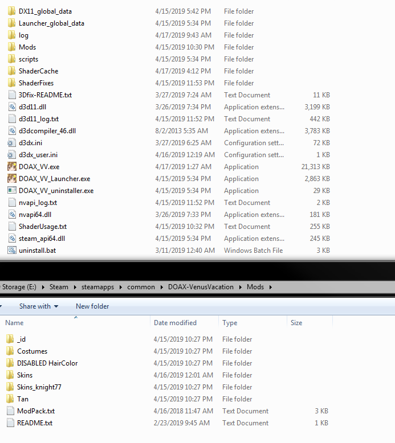Click the '4/16/2018 11:47 AM' date
Screen dimensions: 395x443
point(183,411)
